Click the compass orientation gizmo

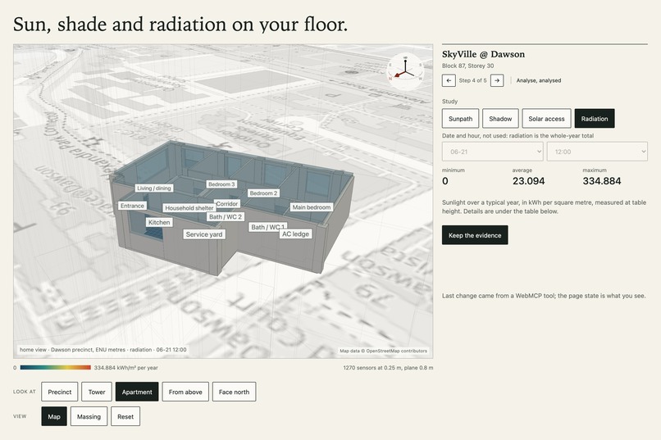click(405, 70)
